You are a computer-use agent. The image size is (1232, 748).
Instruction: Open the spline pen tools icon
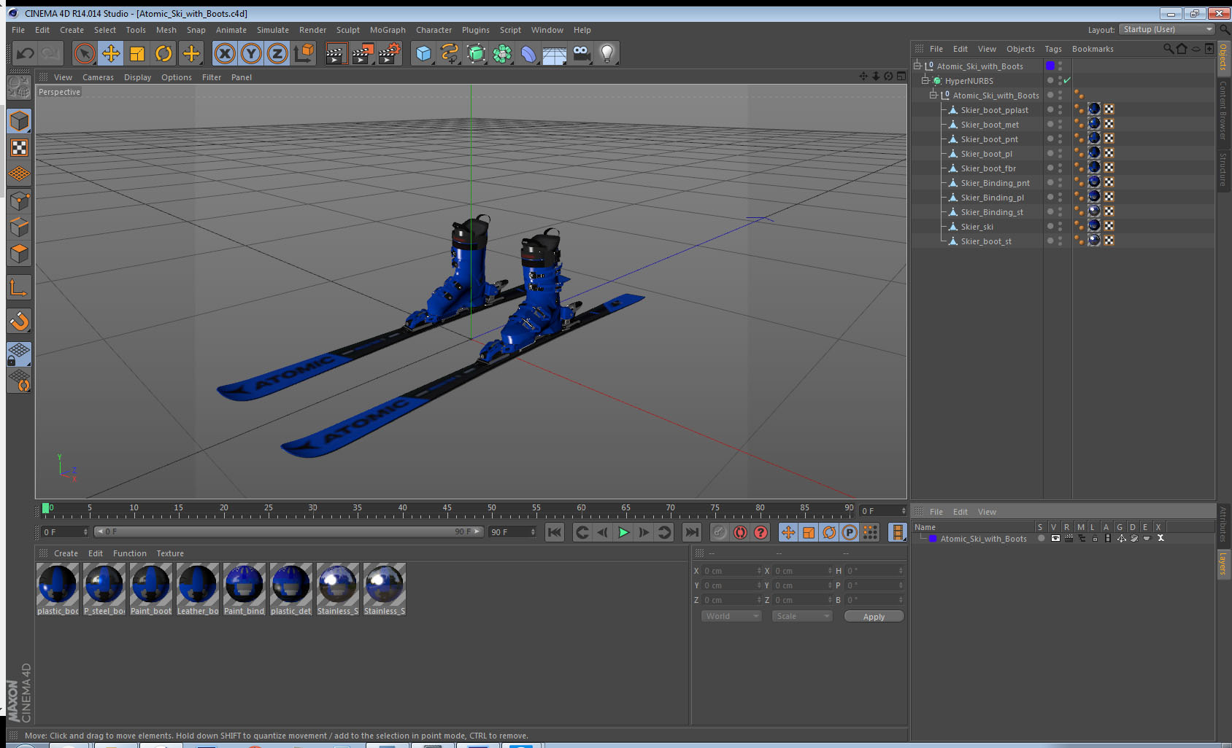[x=450, y=53]
